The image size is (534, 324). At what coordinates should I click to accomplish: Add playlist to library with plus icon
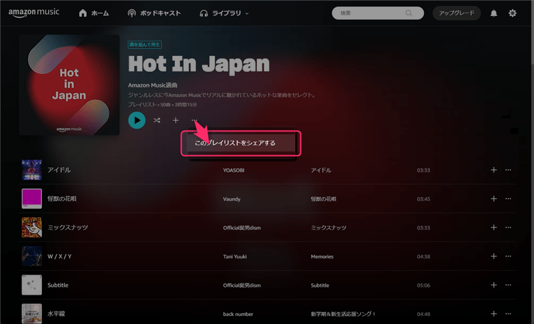tap(176, 121)
